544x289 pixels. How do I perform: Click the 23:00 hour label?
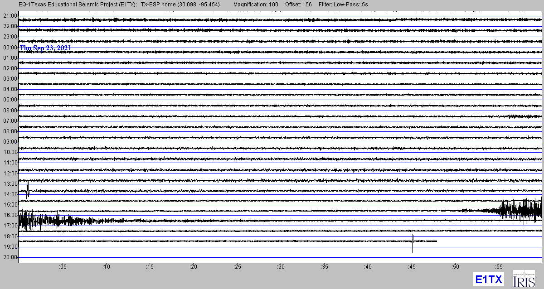[10, 37]
